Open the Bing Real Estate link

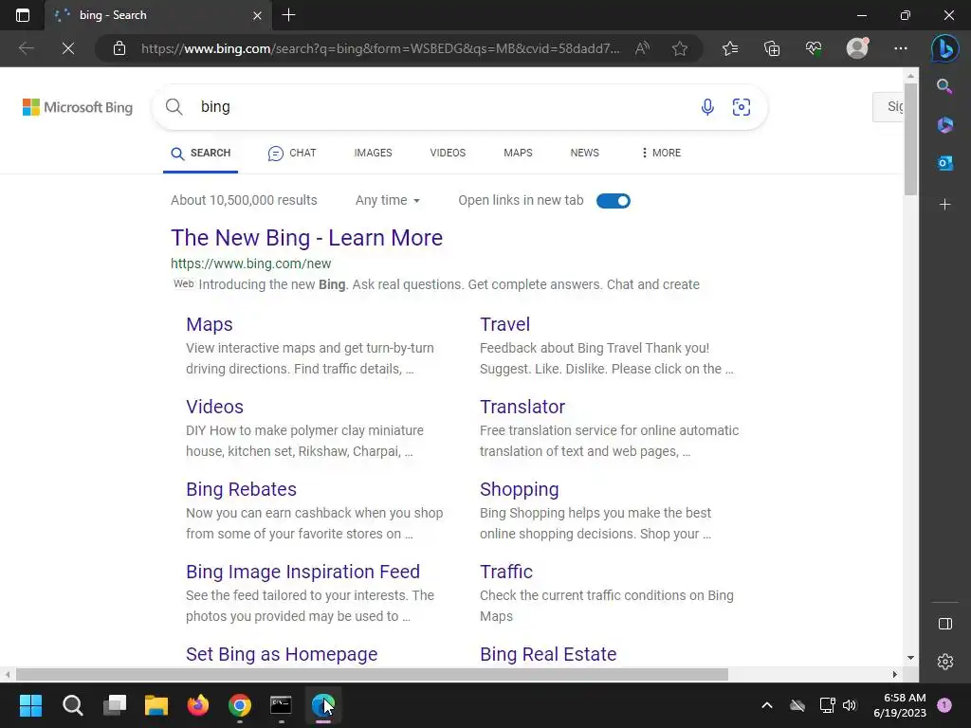[548, 654]
